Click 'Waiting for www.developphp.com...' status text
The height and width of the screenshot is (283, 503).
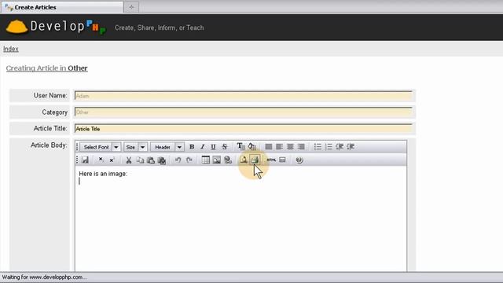[44, 277]
